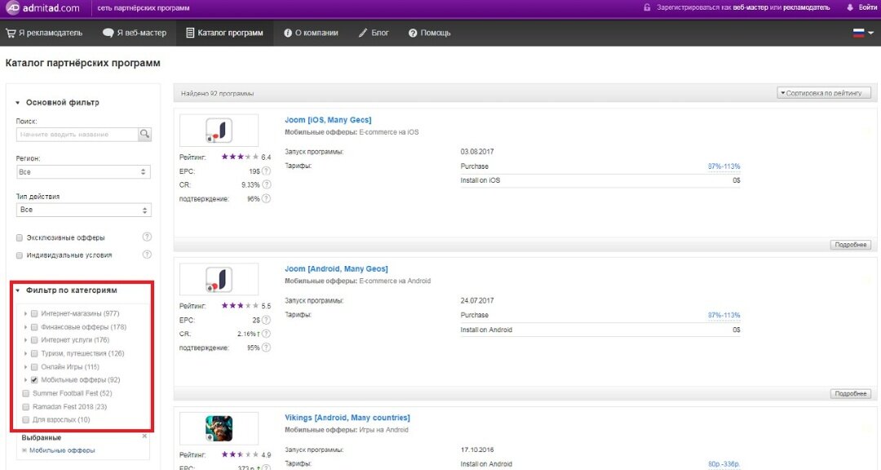Check the Для взрослых (10) category

(26, 420)
